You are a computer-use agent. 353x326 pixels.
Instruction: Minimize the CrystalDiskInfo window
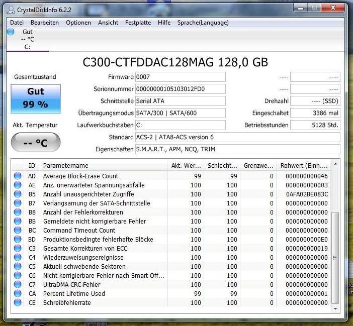[301, 9]
